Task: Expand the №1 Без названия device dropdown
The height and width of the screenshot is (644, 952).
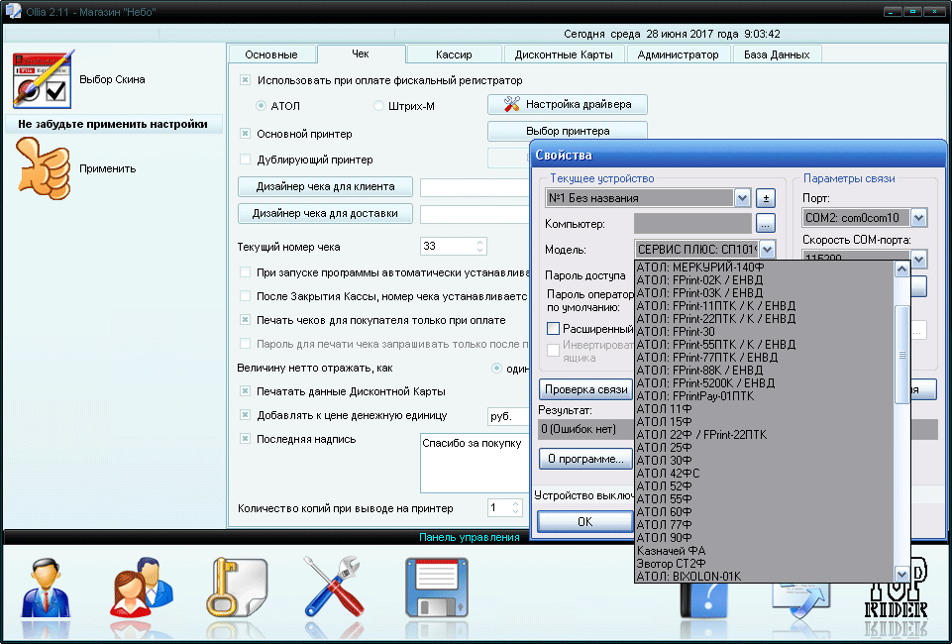Action: tap(742, 198)
